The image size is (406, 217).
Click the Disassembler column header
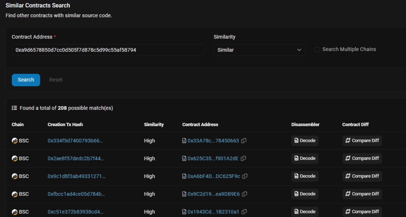pyautogui.click(x=305, y=125)
